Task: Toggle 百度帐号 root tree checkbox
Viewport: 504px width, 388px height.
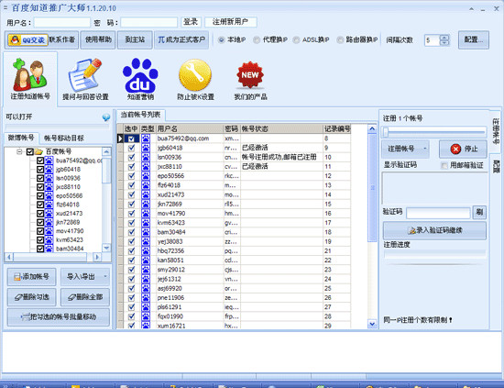Action: coord(30,151)
